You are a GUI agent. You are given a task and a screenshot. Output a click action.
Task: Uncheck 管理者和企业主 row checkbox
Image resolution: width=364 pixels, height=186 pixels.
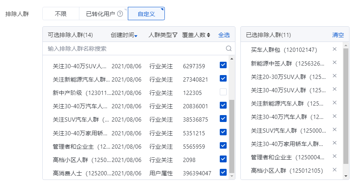223,146
